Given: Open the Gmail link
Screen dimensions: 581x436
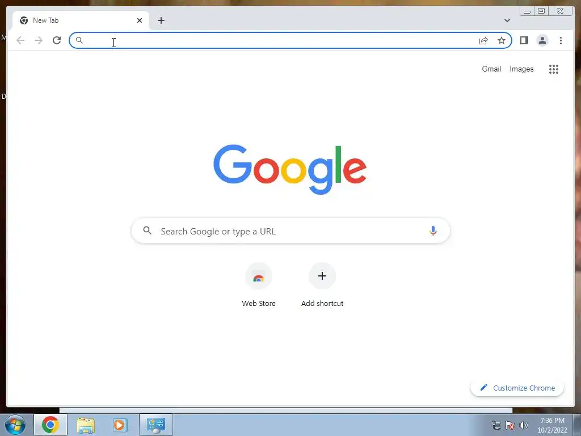Looking at the screenshot, I should [491, 69].
